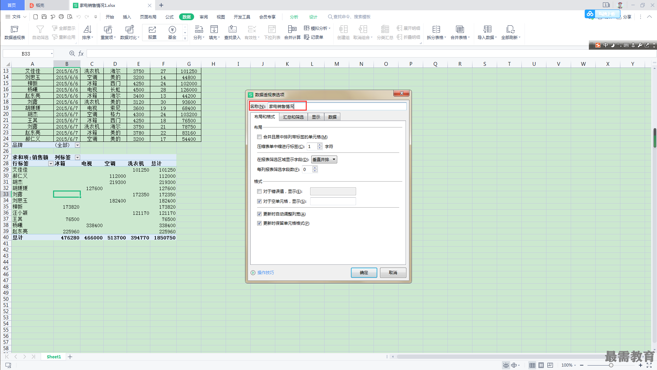Viewport: 657px width, 370px height.
Task: Enable 对于错误值，显示 checkbox
Action: click(259, 192)
